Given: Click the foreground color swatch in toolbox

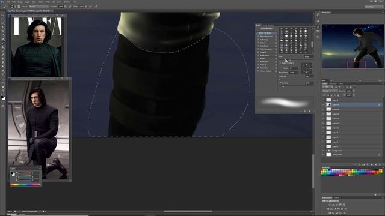Looking at the screenshot, I should (2, 97).
